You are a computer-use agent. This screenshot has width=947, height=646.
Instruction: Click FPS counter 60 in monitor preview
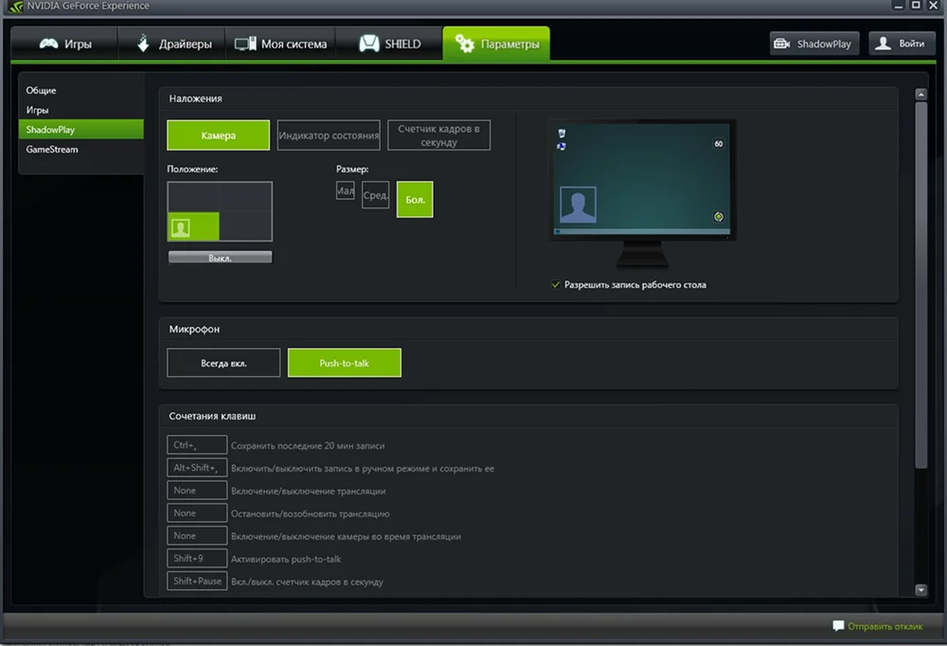pyautogui.click(x=719, y=144)
